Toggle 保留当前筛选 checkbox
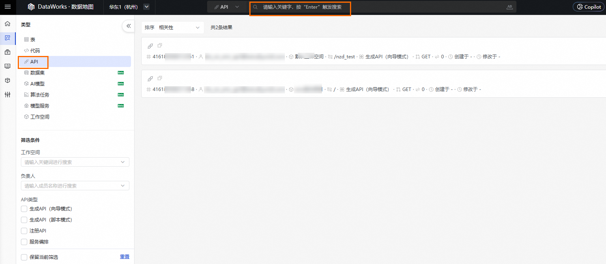This screenshot has width=606, height=264. pos(24,257)
